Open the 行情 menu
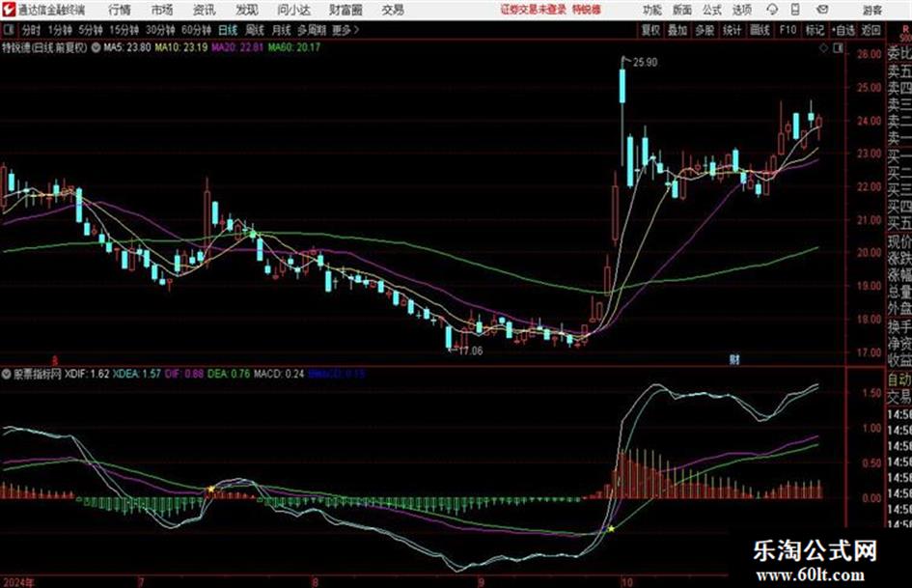 tap(120, 10)
